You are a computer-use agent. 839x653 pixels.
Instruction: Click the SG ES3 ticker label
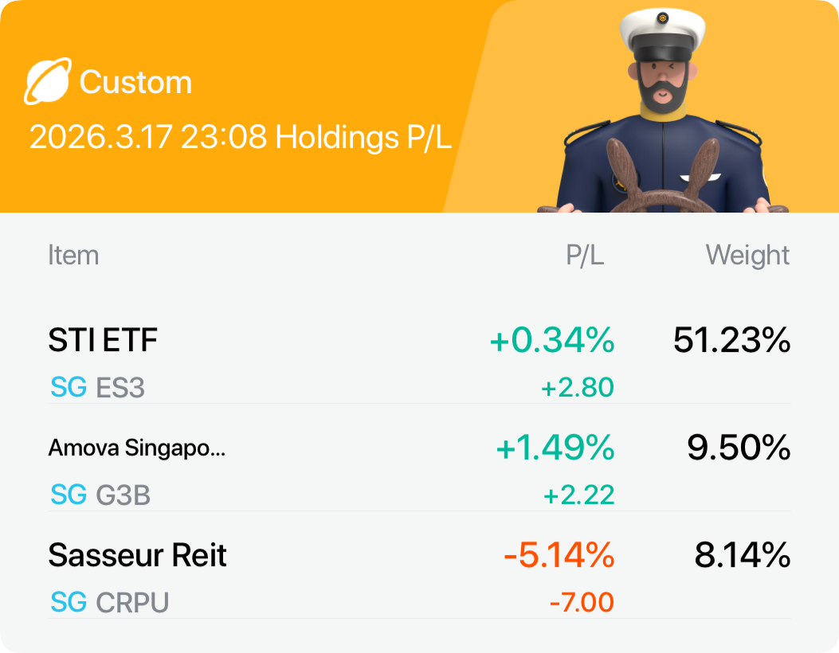(97, 387)
